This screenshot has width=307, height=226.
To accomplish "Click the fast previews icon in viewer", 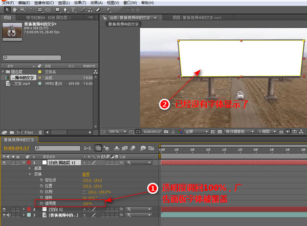I will [288, 131].
